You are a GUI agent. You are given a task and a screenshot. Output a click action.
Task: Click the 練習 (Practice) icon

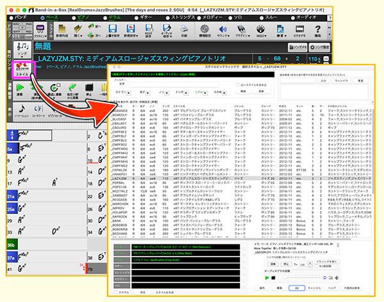coord(280,31)
